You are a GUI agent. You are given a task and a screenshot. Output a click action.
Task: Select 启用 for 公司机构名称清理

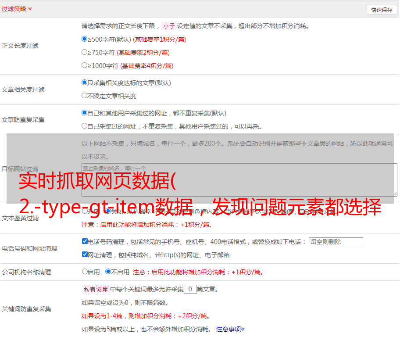[x=85, y=272]
